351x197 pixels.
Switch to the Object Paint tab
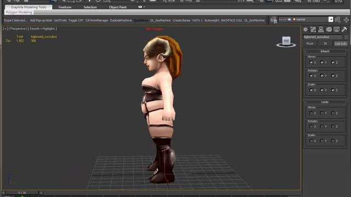118,7
